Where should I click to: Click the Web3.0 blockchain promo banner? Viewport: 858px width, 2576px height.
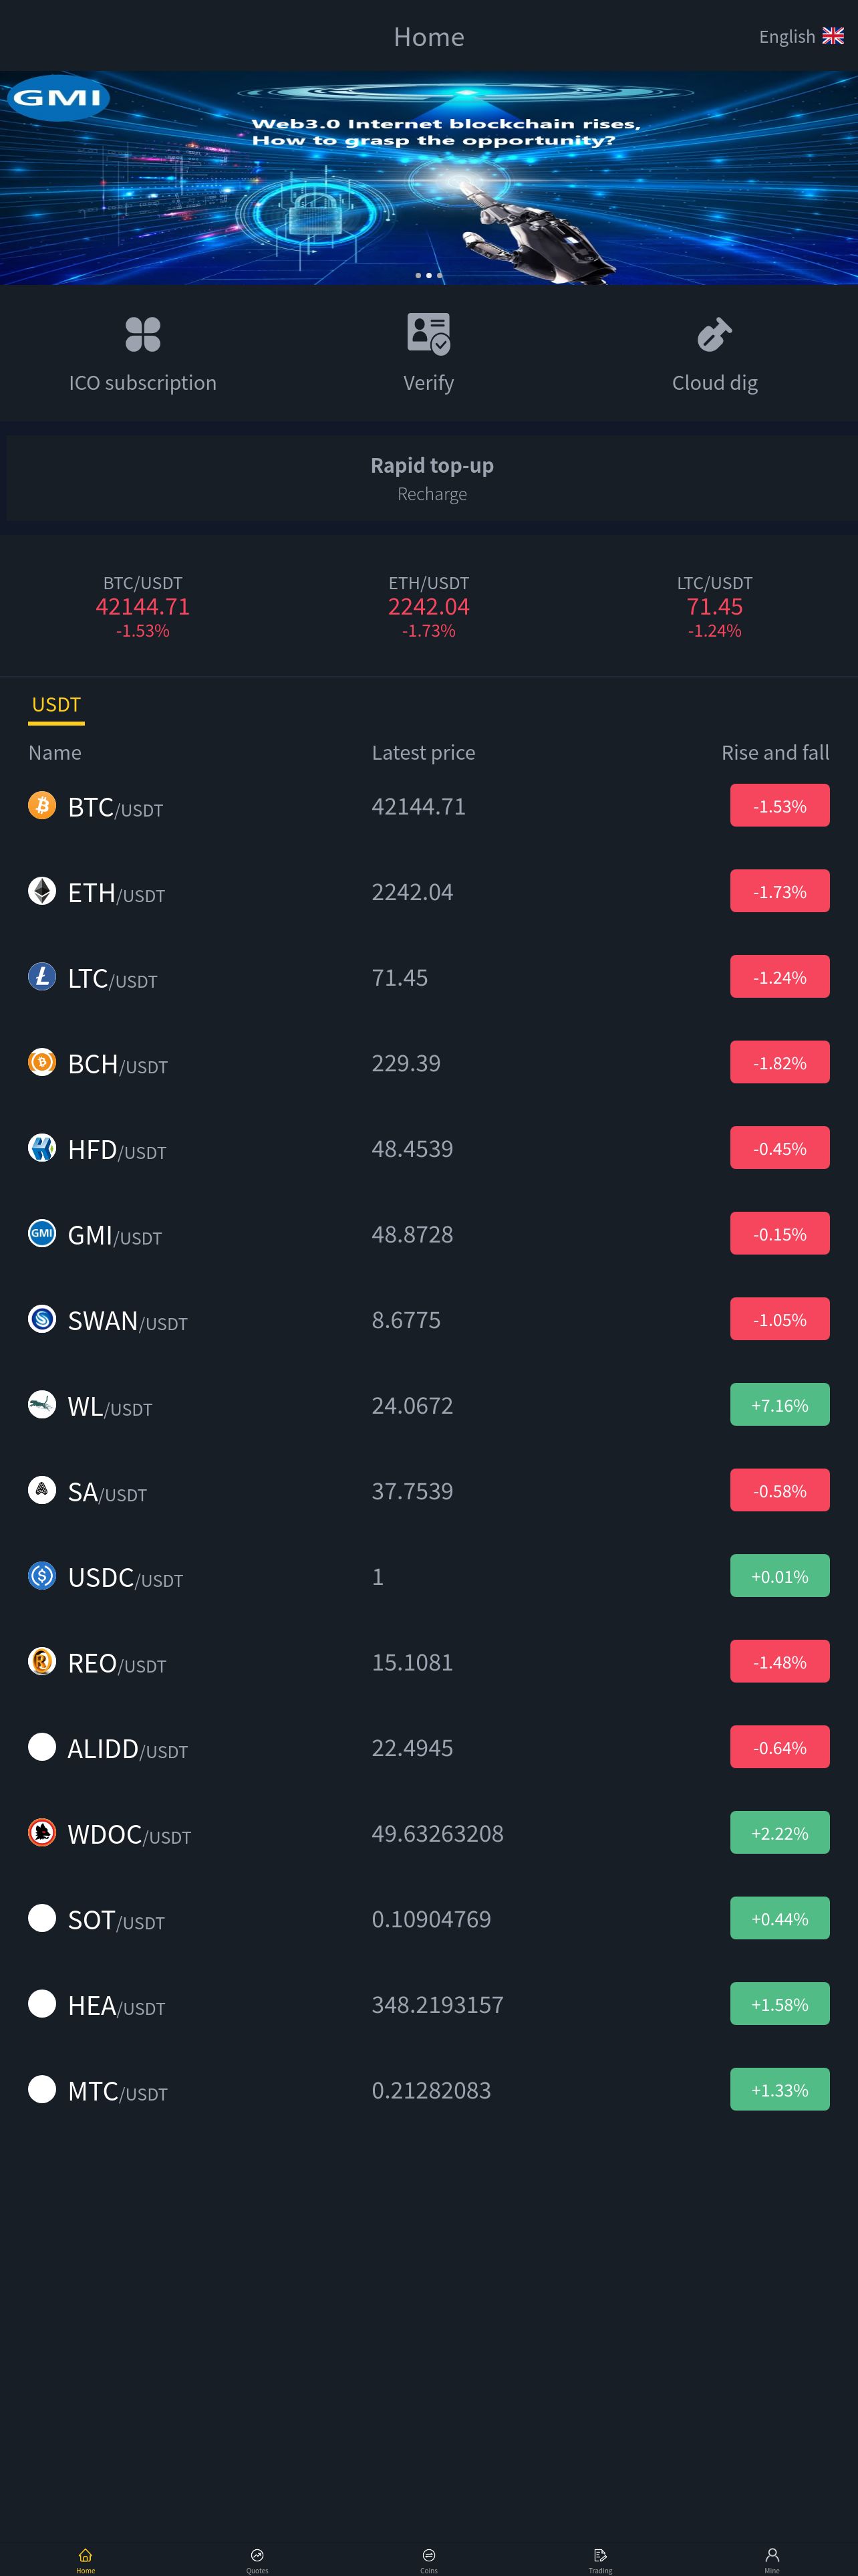point(428,178)
